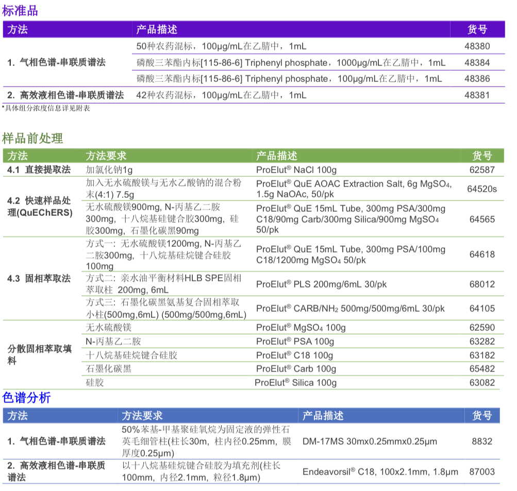Screen dimensions: 517x491
Task: Click method '4.3 固相萃取法'
Action: coord(39,278)
